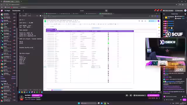Open the emote picker in chat input
187x105 pixels.
(185, 97)
